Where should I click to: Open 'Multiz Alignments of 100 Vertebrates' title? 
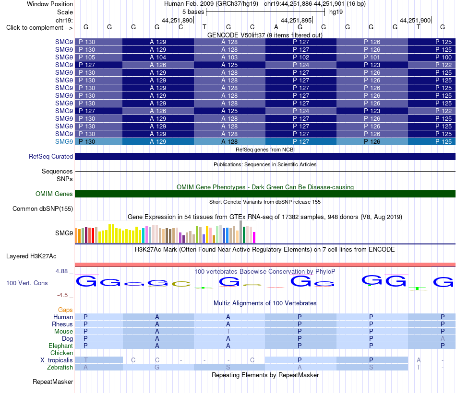pos(265,303)
